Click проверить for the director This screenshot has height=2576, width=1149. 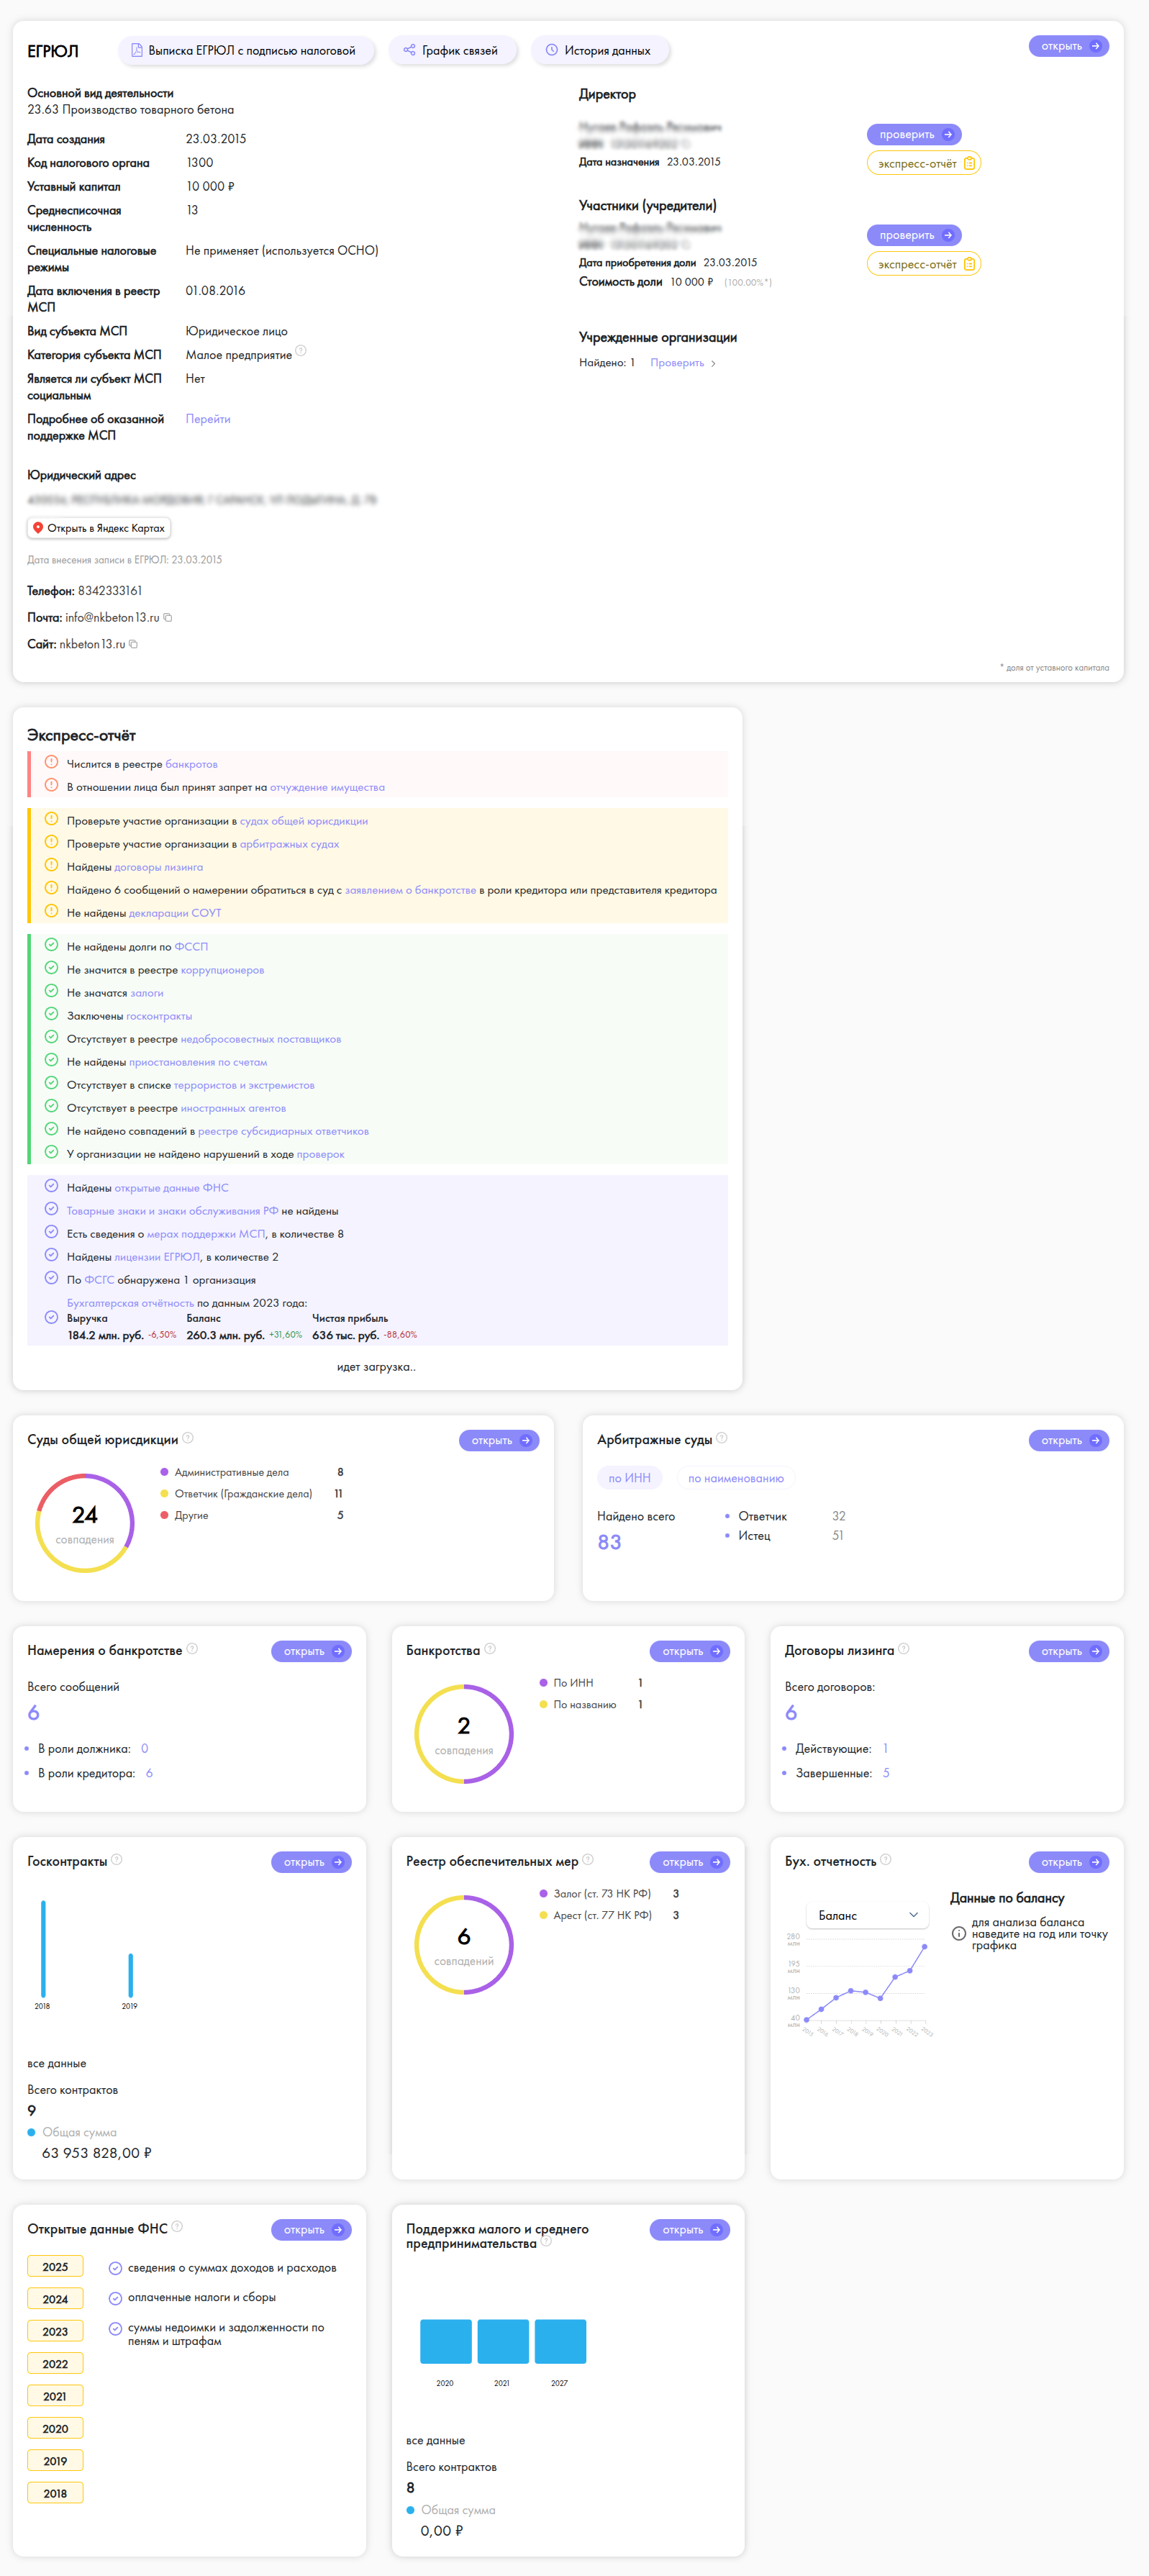[x=914, y=134]
